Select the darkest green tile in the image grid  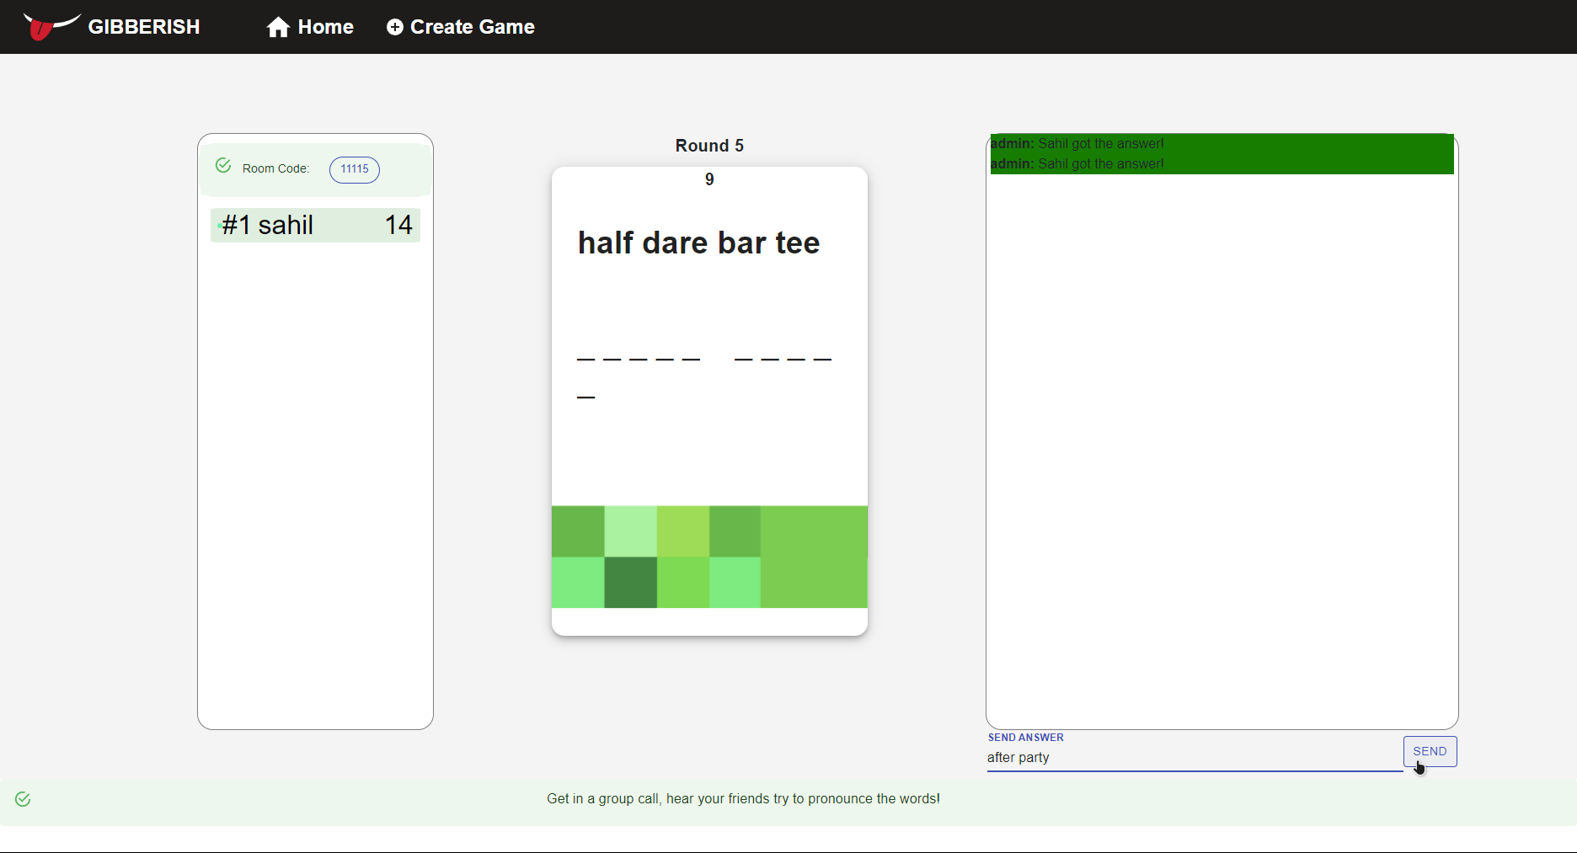pyautogui.click(x=629, y=583)
